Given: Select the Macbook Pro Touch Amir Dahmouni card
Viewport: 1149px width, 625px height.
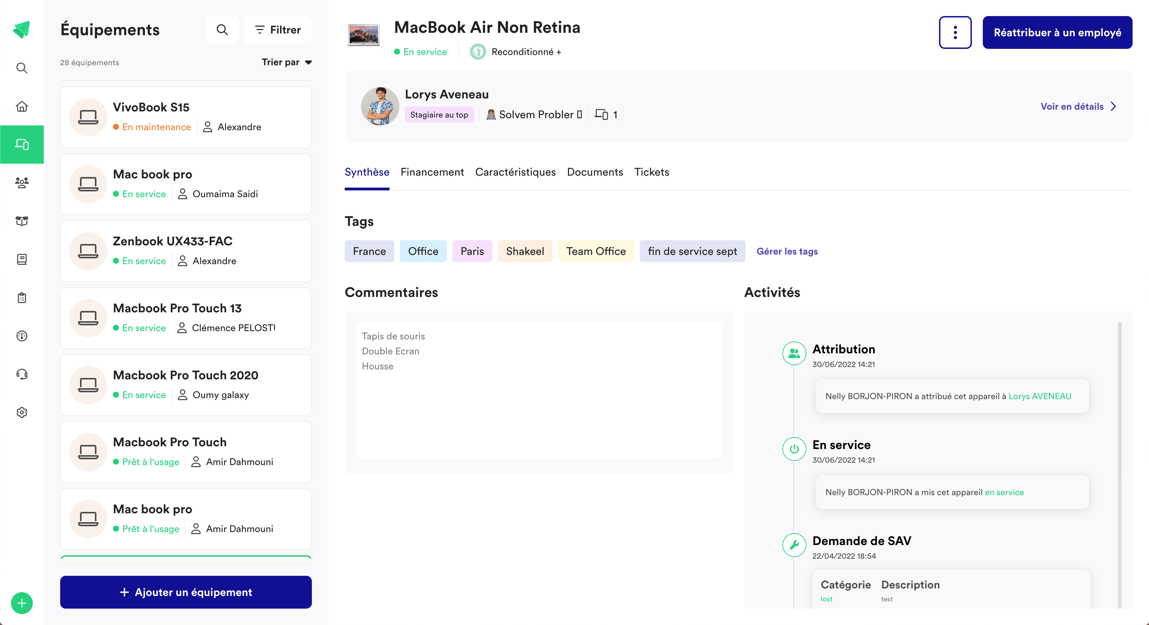Looking at the screenshot, I should 186,452.
